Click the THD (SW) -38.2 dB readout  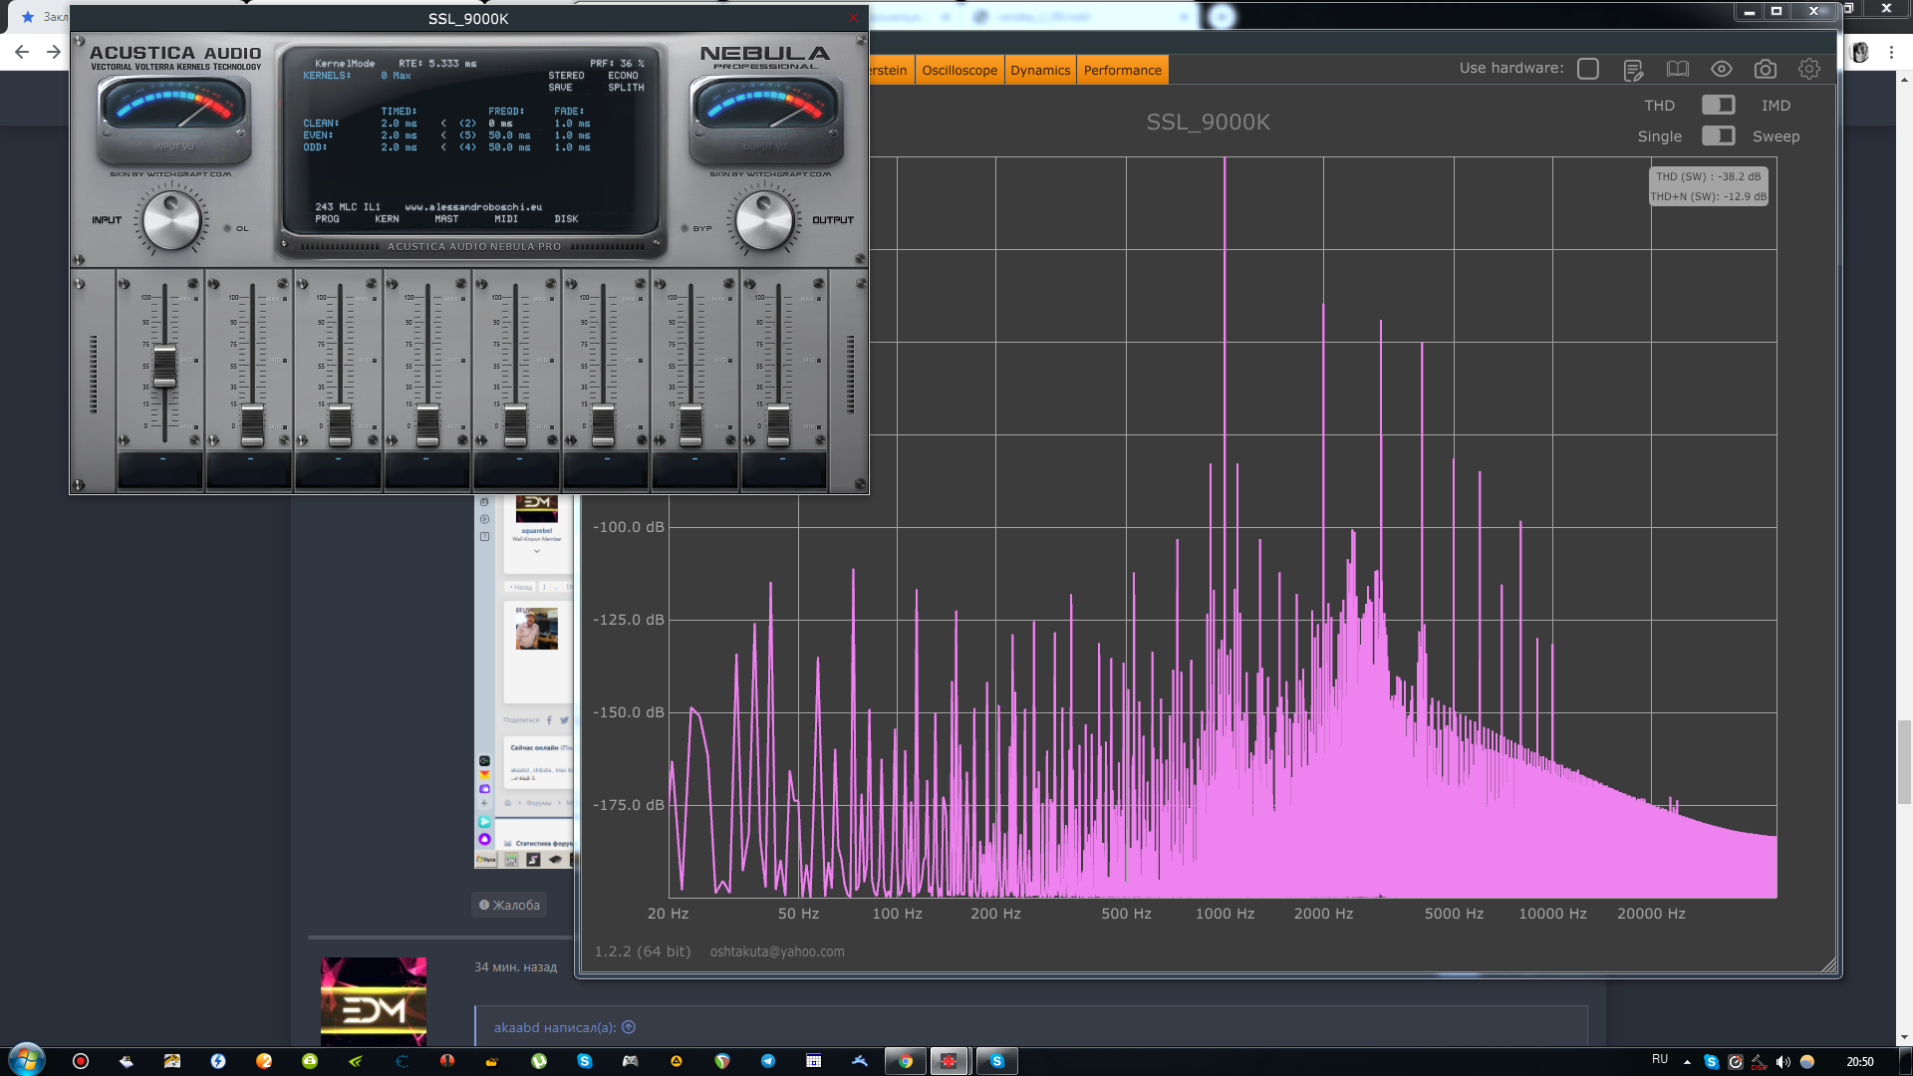click(x=1708, y=176)
